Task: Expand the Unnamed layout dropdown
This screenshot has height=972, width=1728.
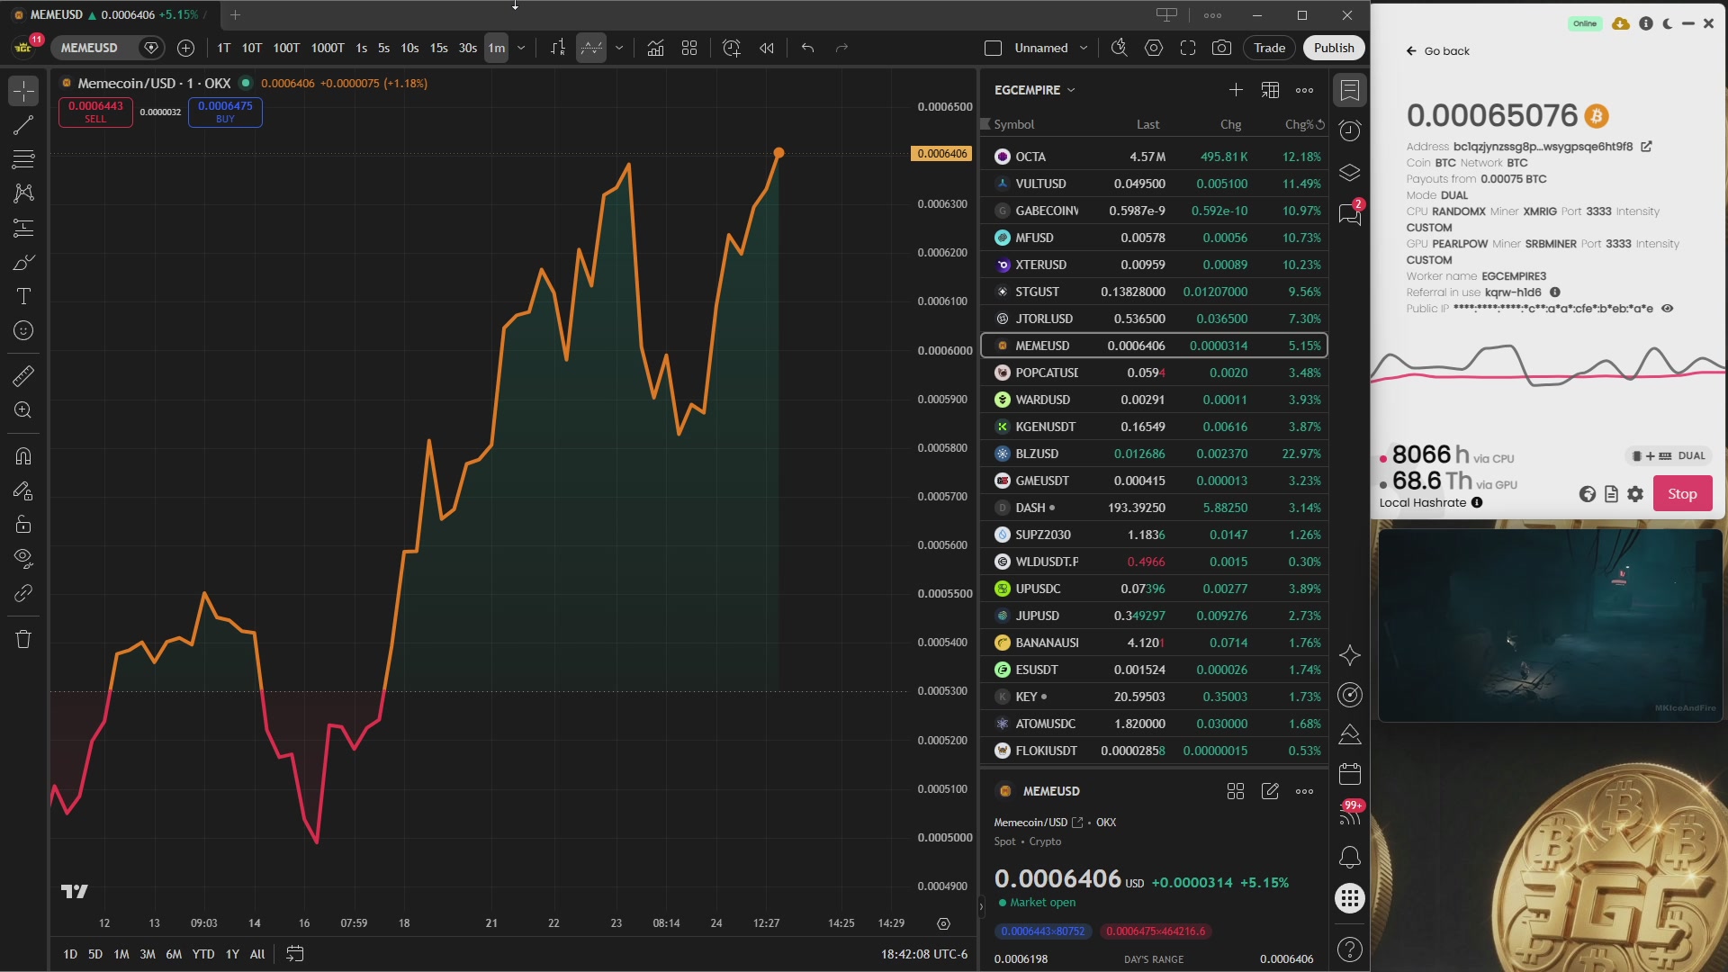Action: (1084, 48)
